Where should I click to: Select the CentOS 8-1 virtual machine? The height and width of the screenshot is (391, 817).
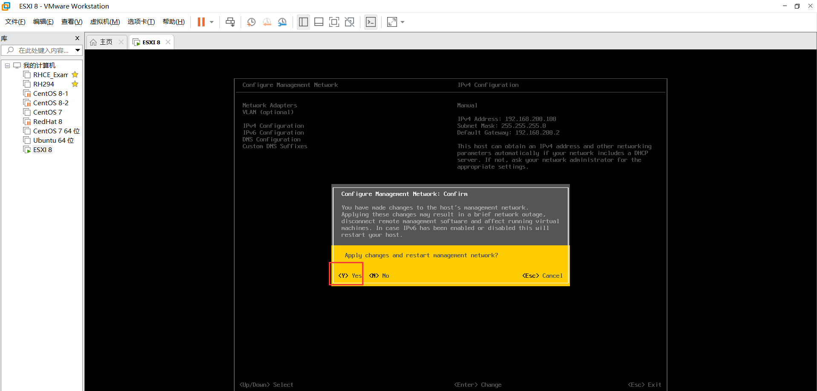point(51,93)
